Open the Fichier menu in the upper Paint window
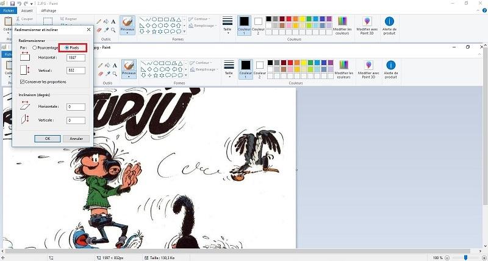488x261 pixels. tap(9, 10)
